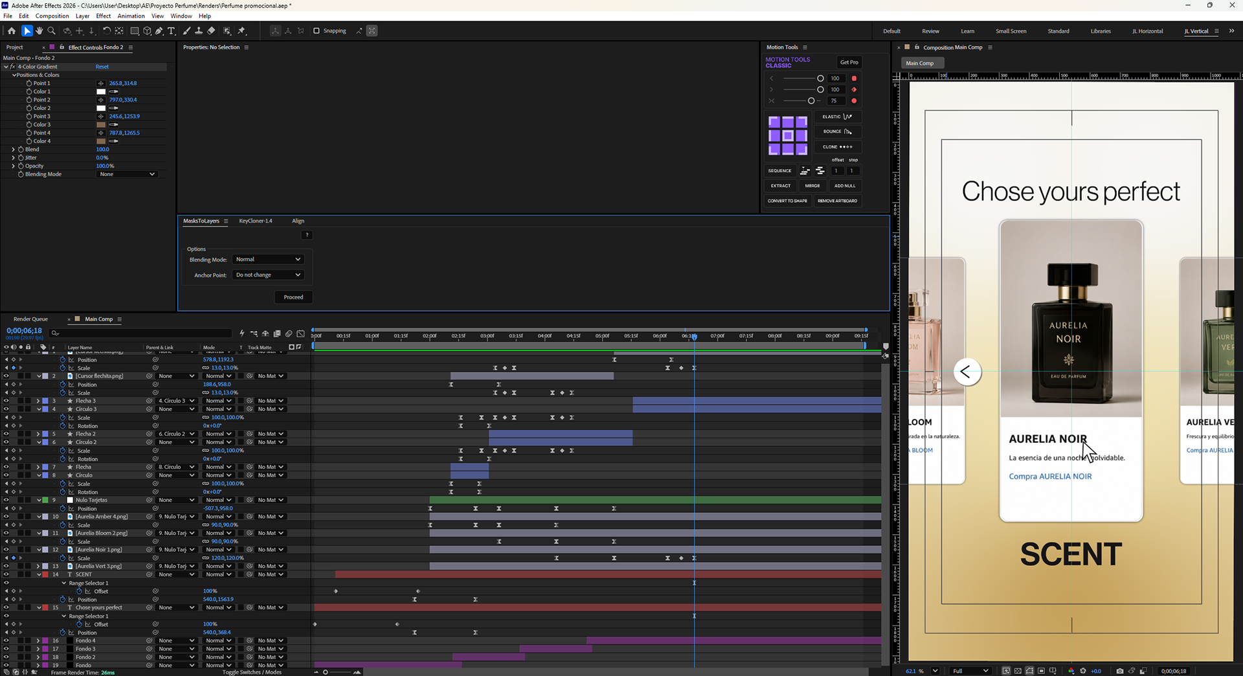Expand the Flecha 3 layer properties
Image resolution: width=1243 pixels, height=676 pixels.
coord(38,401)
